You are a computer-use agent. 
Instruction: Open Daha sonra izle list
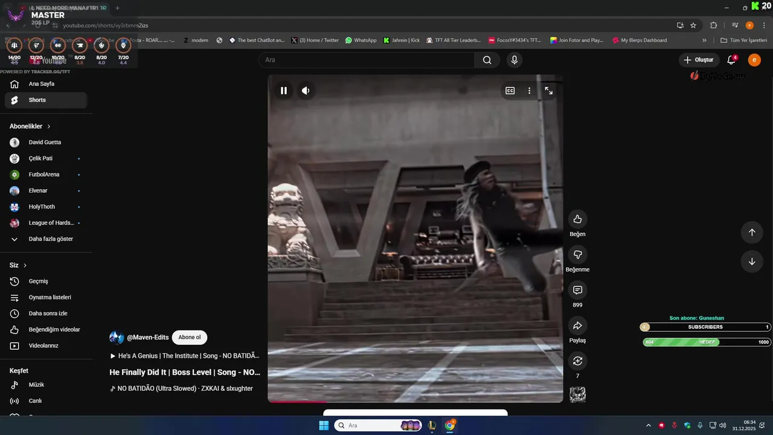(x=46, y=314)
